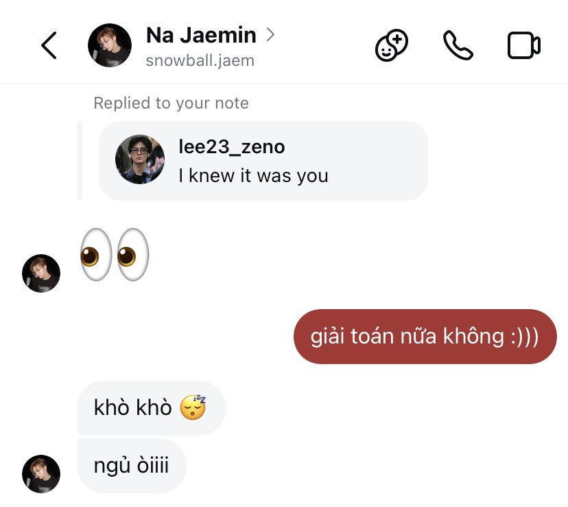Tap the sleeping face emoji in message
Screen dimensions: 568x507
tap(193, 407)
